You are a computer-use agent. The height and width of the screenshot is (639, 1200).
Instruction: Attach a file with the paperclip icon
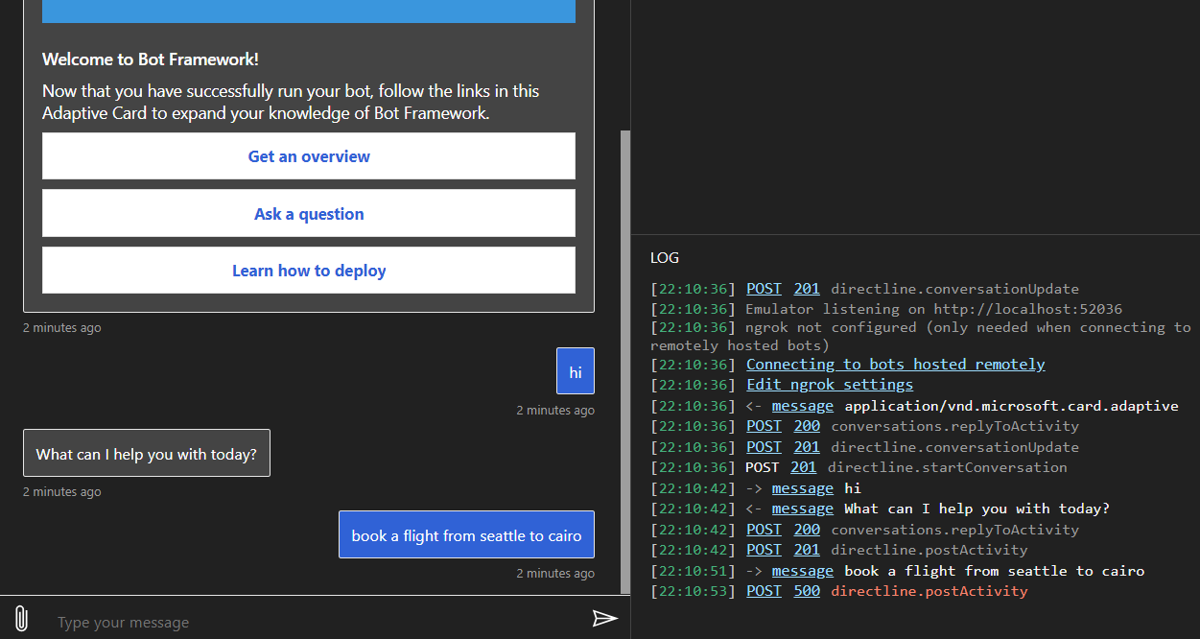[21, 619]
